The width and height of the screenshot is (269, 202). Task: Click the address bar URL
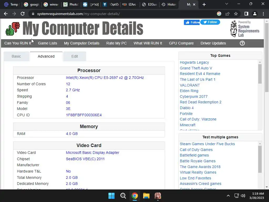coord(78,14)
